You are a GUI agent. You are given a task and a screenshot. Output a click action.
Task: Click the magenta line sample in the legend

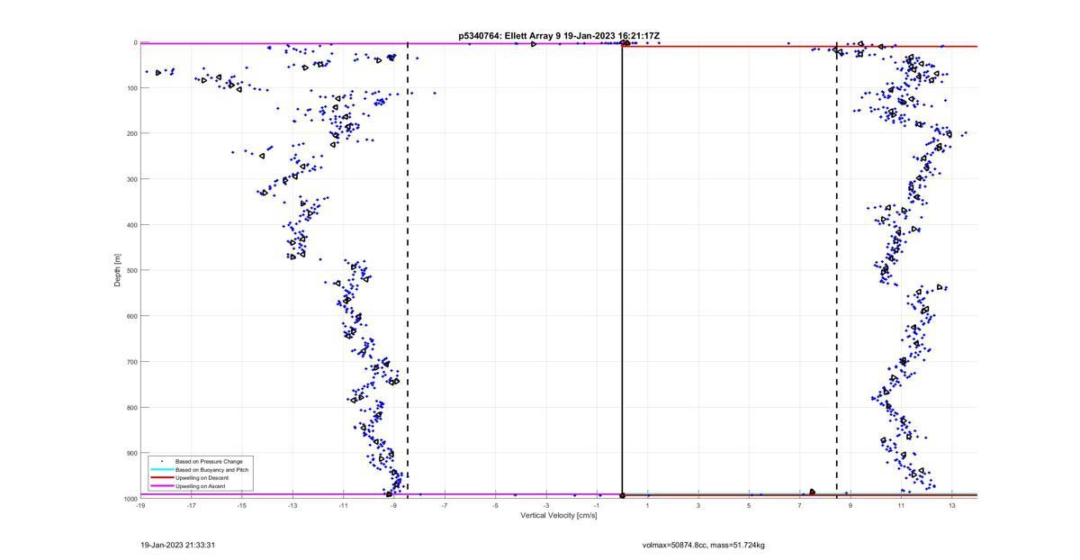(162, 486)
